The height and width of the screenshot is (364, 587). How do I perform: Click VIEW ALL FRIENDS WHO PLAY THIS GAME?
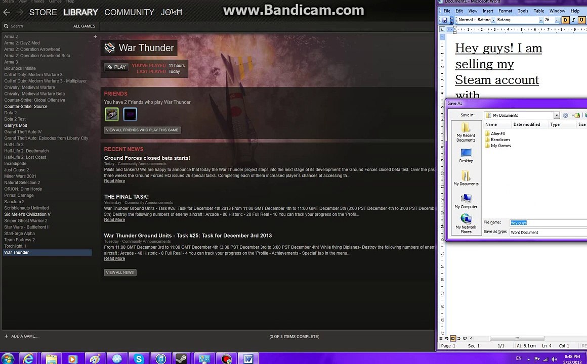click(x=142, y=130)
